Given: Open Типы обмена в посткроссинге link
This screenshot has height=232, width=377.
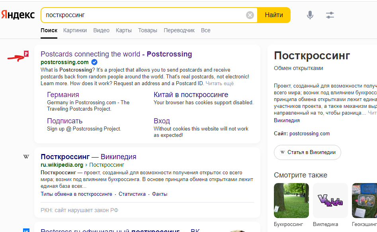Looking at the screenshot, I should (76, 194).
